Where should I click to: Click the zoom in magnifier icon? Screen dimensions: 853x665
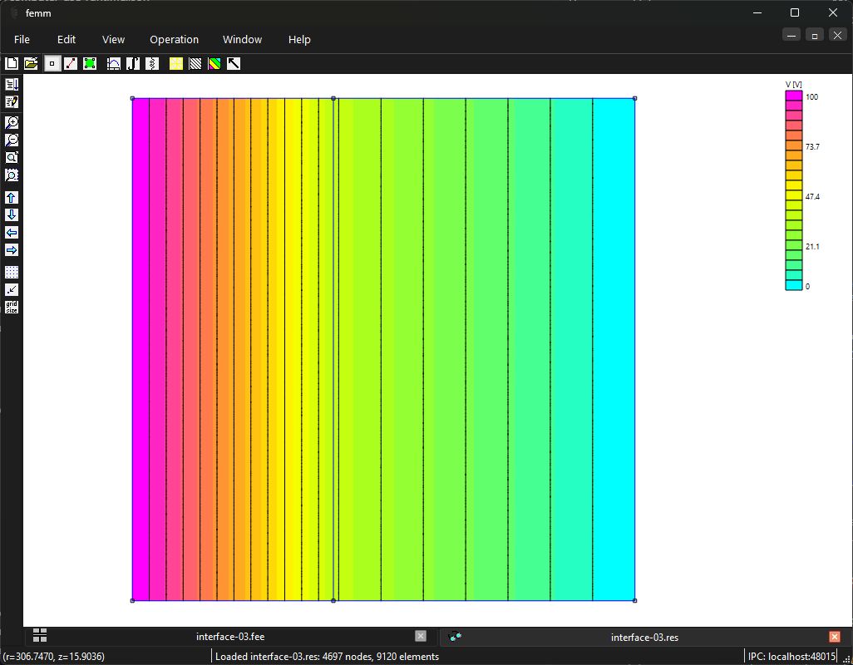(x=12, y=122)
